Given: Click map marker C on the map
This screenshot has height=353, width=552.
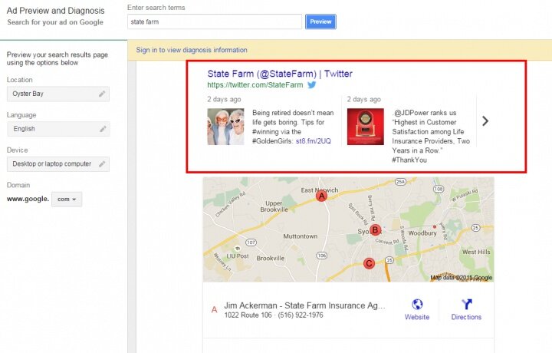Looking at the screenshot, I should [369, 263].
